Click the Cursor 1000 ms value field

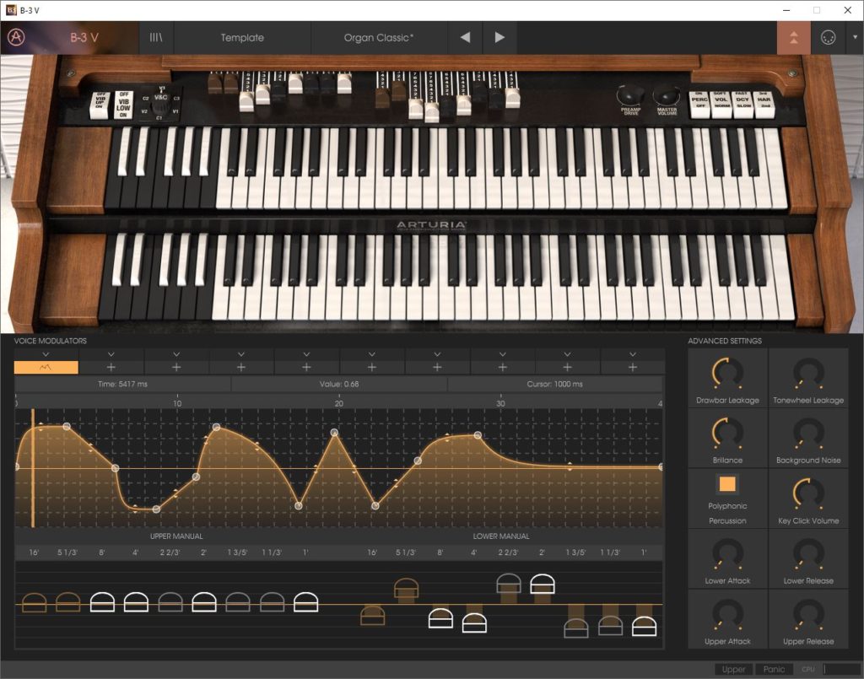[554, 384]
